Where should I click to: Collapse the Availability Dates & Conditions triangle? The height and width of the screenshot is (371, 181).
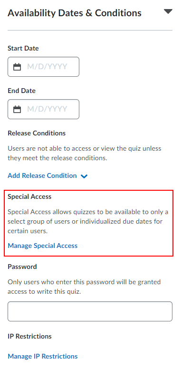tap(168, 11)
